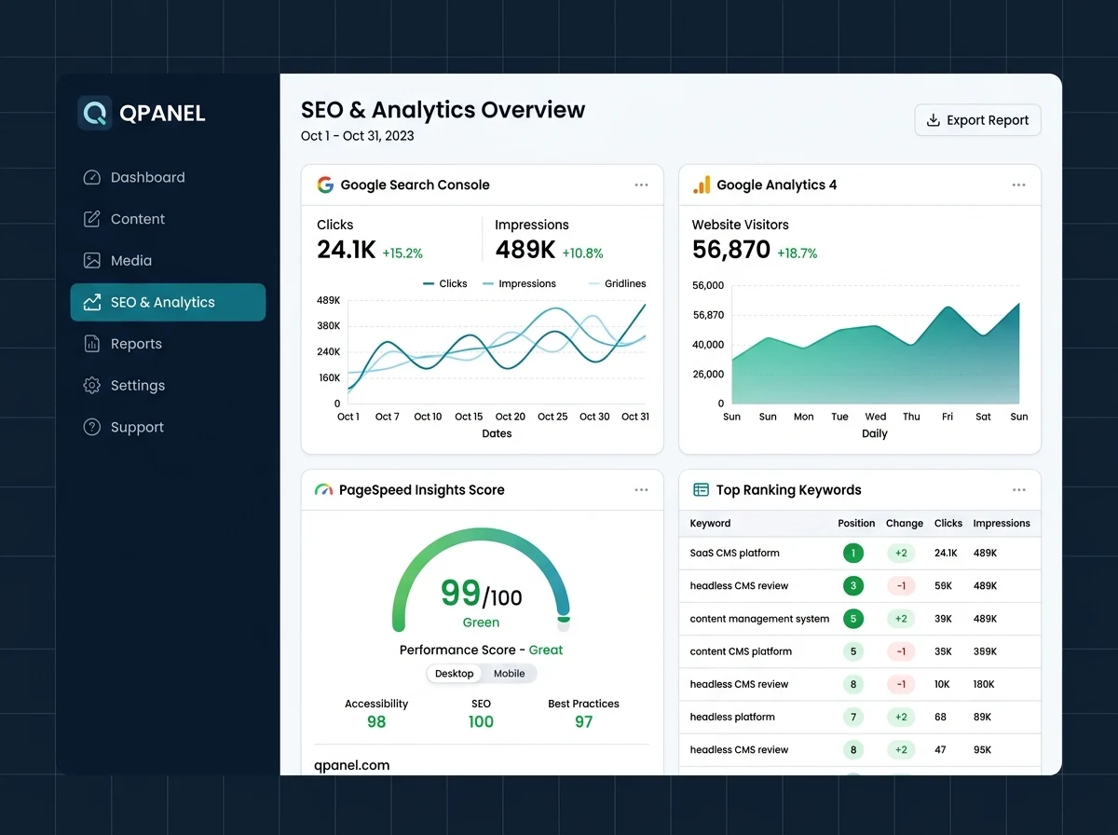Viewport: 1118px width, 835px height.
Task: Select the SaaS CMS platform keyword row
Action: [x=860, y=553]
